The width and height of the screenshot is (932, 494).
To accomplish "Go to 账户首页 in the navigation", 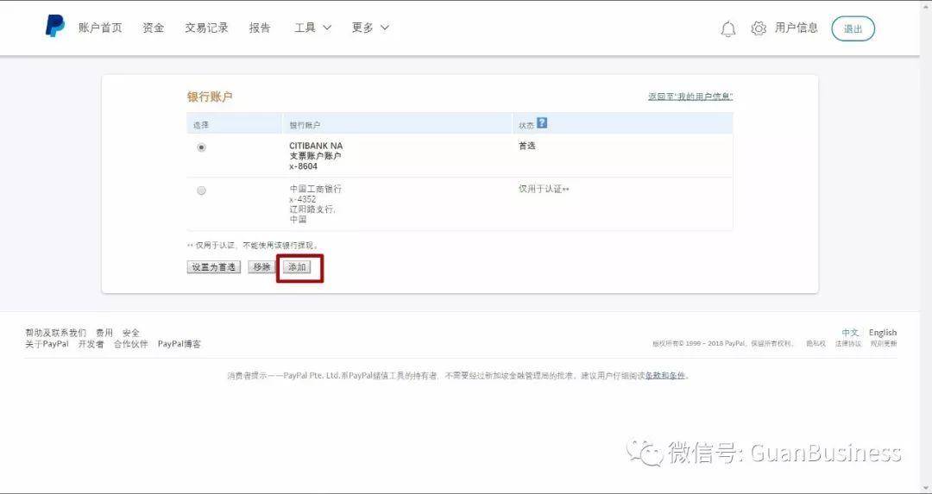I will click(100, 28).
